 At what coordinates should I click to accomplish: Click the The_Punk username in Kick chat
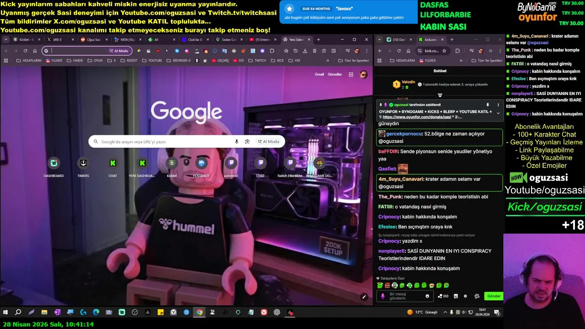(390, 196)
